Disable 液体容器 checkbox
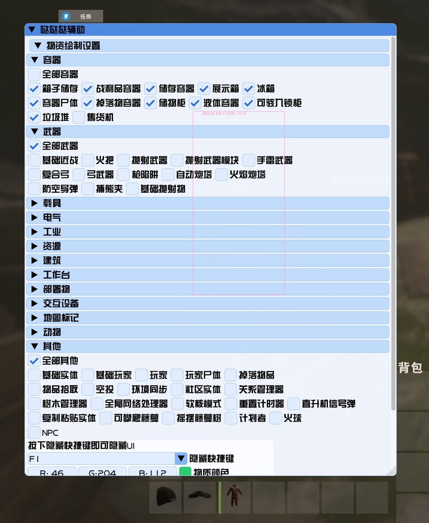 point(195,103)
